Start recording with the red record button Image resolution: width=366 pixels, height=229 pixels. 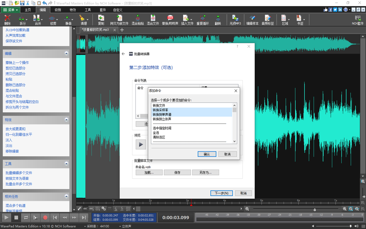click(x=45, y=218)
